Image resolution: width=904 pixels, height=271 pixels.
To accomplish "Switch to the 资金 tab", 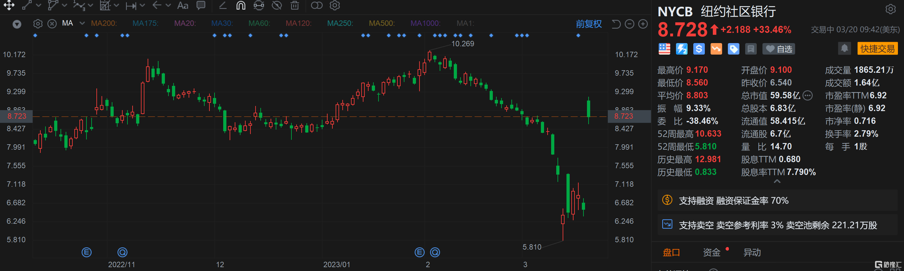I will [711, 252].
